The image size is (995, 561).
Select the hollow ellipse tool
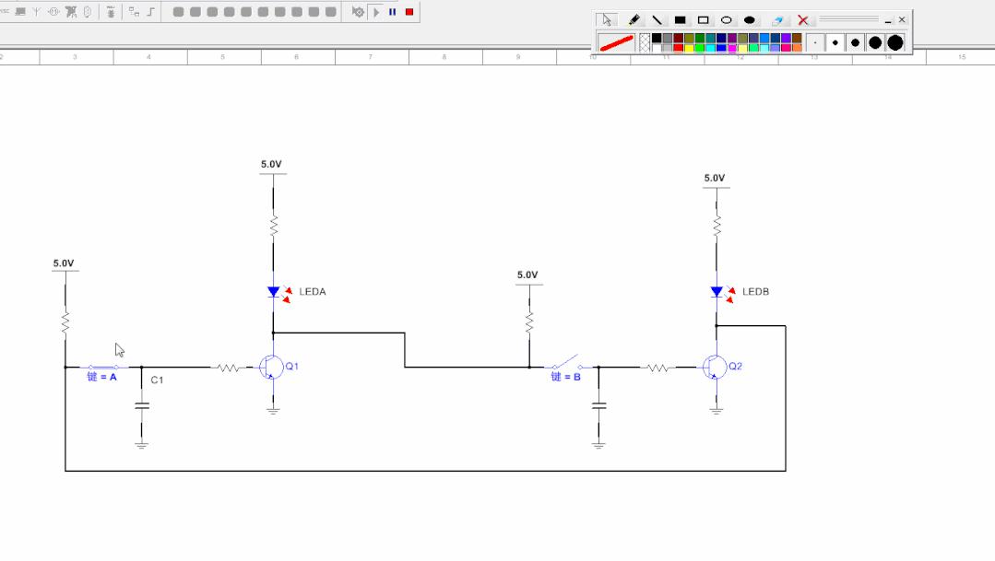[x=726, y=19]
